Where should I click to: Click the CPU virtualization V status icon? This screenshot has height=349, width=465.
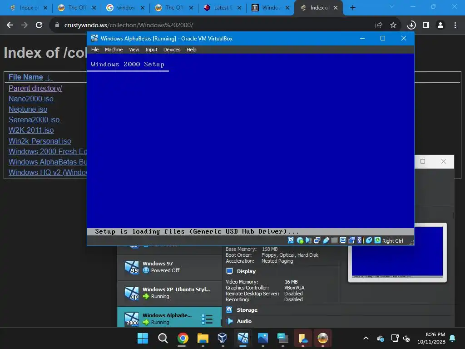click(360, 240)
